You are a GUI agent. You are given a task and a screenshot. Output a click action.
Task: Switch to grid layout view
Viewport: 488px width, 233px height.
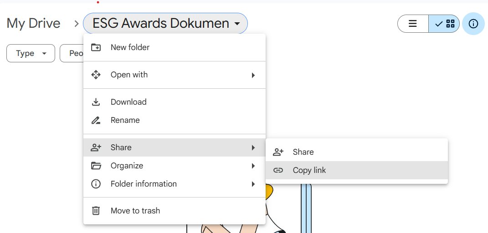click(444, 24)
